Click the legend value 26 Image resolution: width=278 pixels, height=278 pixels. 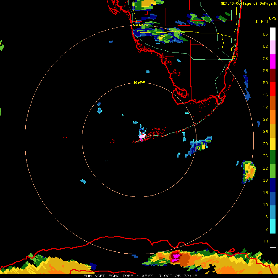pyautogui.click(x=265, y=156)
